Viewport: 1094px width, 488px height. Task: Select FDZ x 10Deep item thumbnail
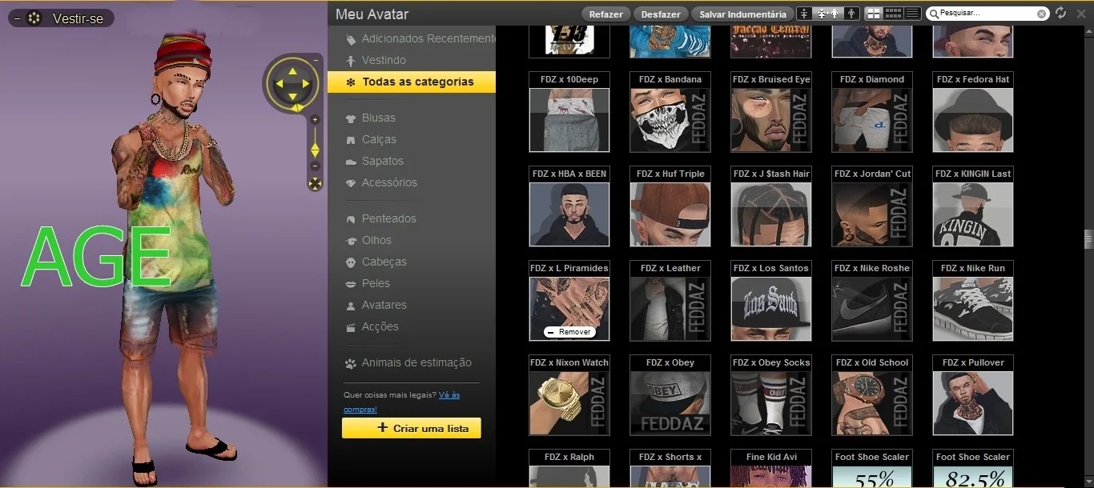(x=569, y=119)
